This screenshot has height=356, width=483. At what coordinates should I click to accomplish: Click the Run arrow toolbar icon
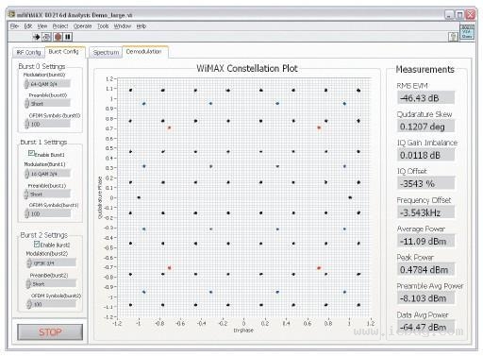(37, 37)
